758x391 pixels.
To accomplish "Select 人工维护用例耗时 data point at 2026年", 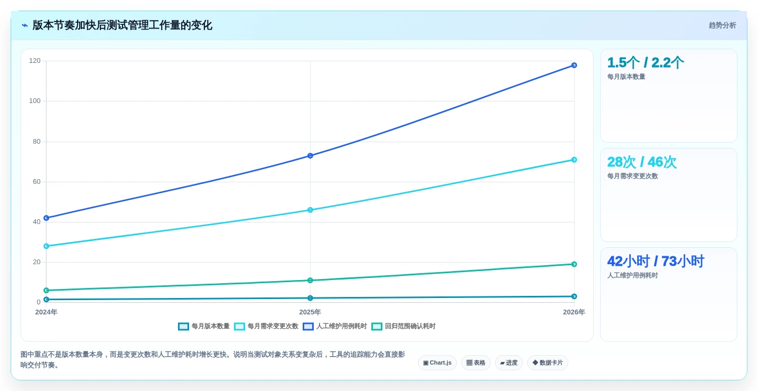I will 574,65.
